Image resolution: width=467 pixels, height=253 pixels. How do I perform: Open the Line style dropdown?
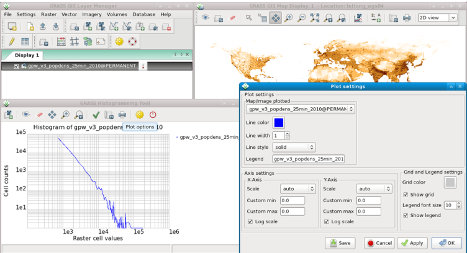point(294,148)
